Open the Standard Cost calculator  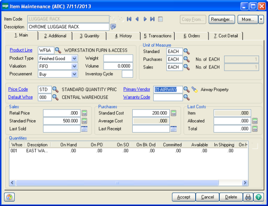(x=173, y=113)
